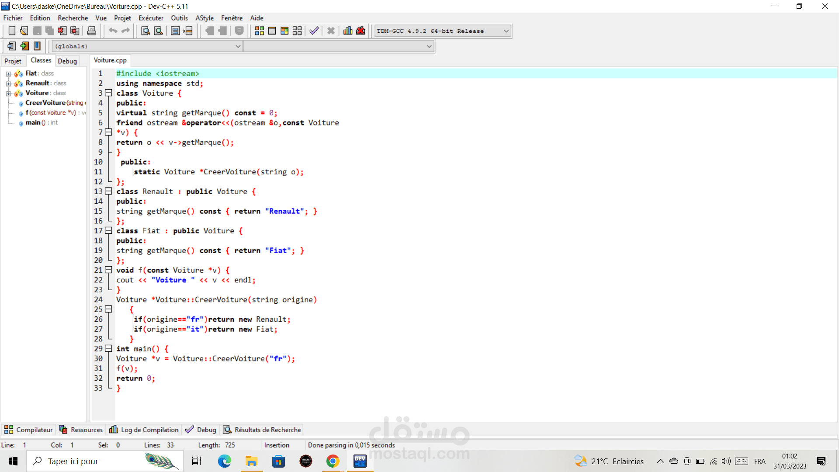Collapse the code fold at line 3
Screen dimensions: 839x472
[x=108, y=93]
